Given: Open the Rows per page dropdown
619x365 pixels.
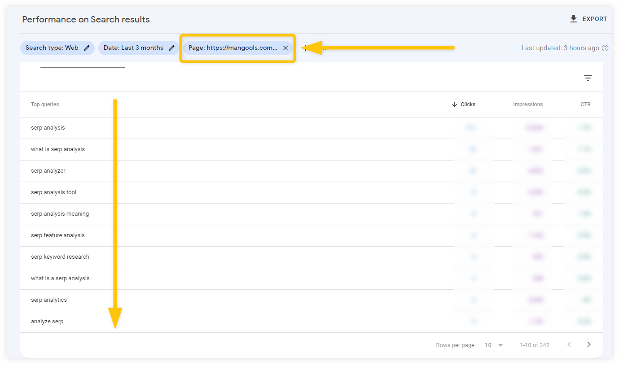Looking at the screenshot, I should 494,345.
